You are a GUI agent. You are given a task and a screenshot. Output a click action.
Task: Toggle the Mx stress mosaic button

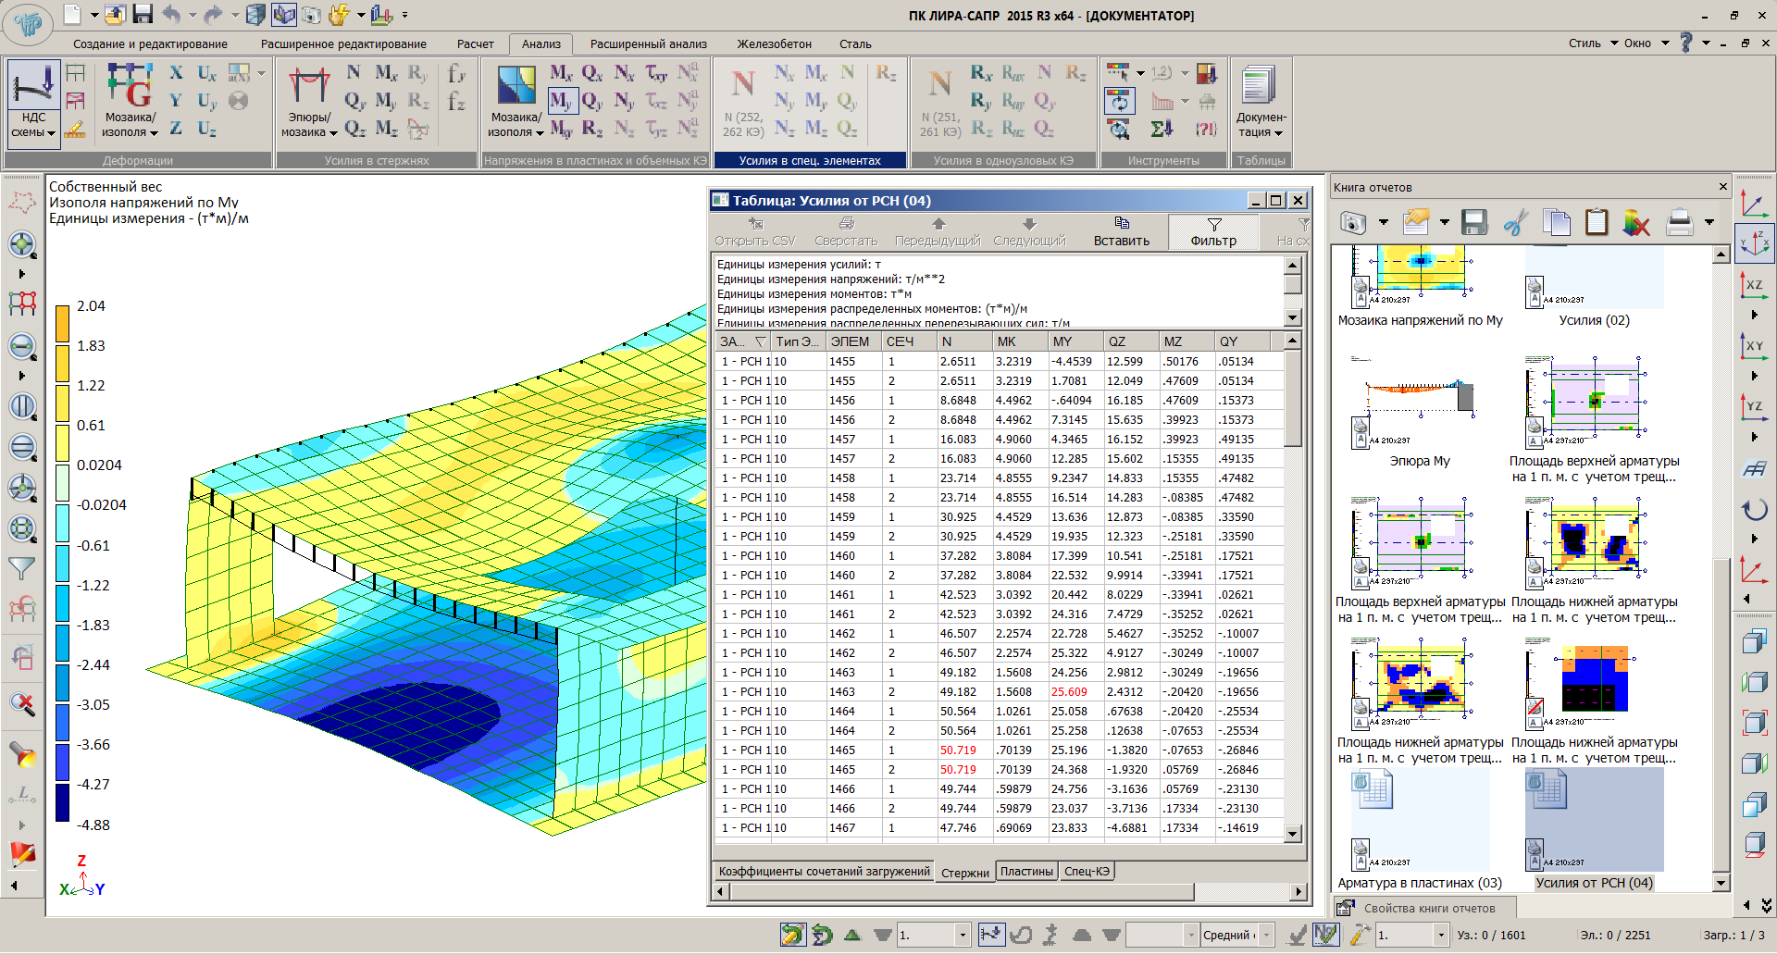coord(562,72)
